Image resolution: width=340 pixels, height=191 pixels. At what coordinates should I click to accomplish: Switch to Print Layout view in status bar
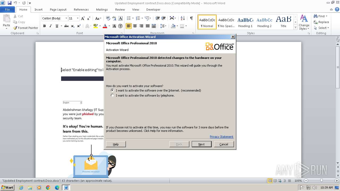click(x=270, y=181)
